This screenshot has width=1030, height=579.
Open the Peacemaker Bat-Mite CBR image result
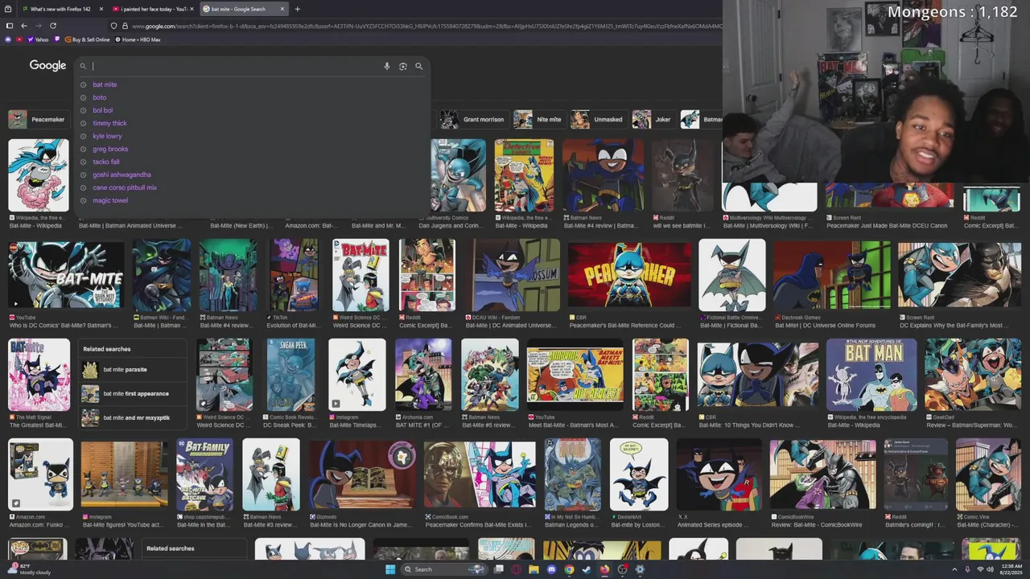(x=629, y=275)
